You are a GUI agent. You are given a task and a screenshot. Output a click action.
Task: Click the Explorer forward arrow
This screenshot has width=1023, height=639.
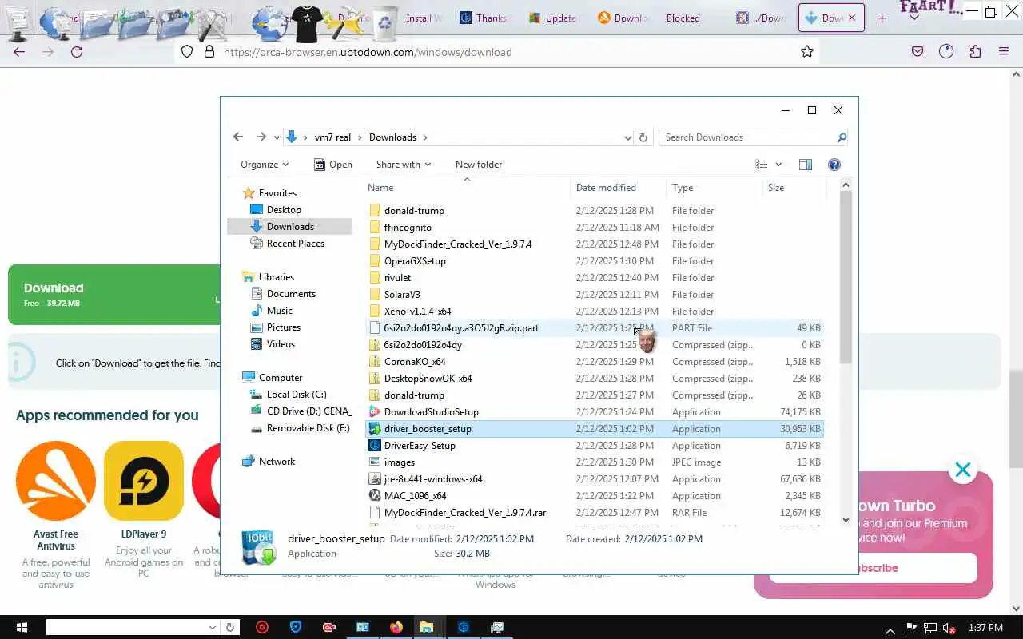point(261,137)
